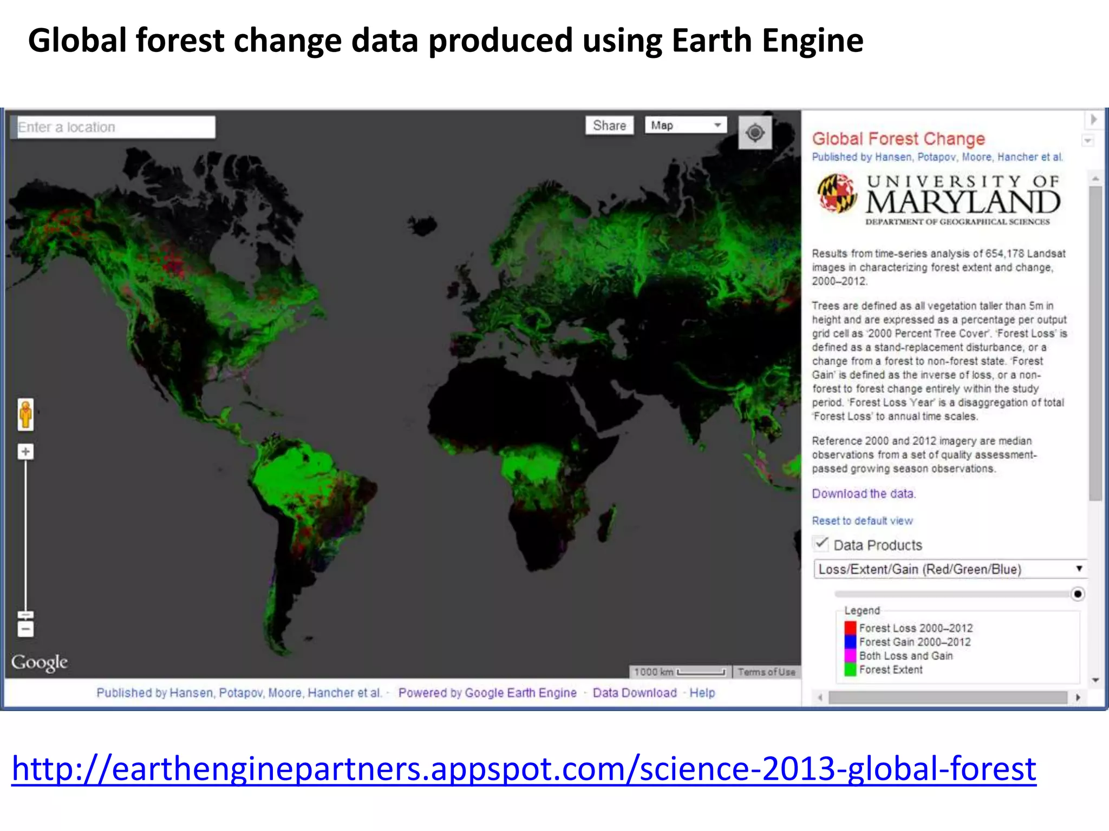Screen dimensions: 1109x831
Task: Click the panel scroll up arrow
Action: coord(1095,178)
